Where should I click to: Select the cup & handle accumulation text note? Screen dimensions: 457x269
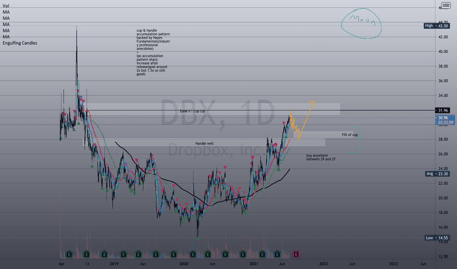coord(153,52)
